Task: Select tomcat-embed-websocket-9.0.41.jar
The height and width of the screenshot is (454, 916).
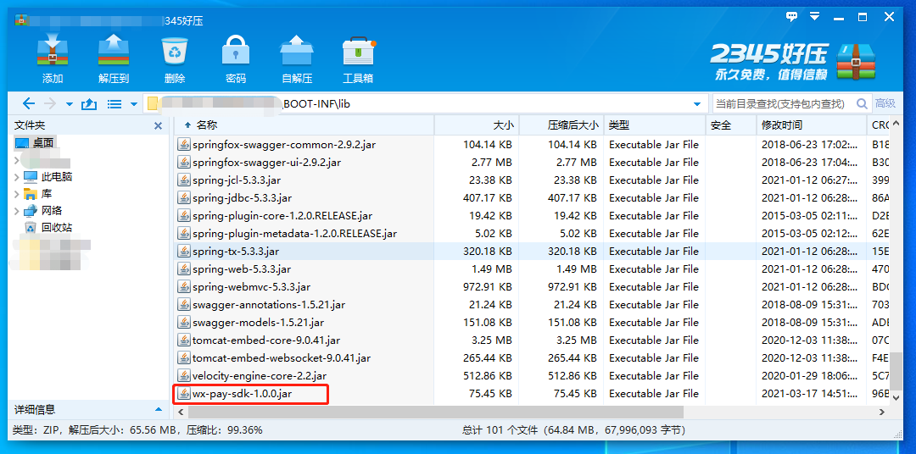Action: pyautogui.click(x=281, y=357)
